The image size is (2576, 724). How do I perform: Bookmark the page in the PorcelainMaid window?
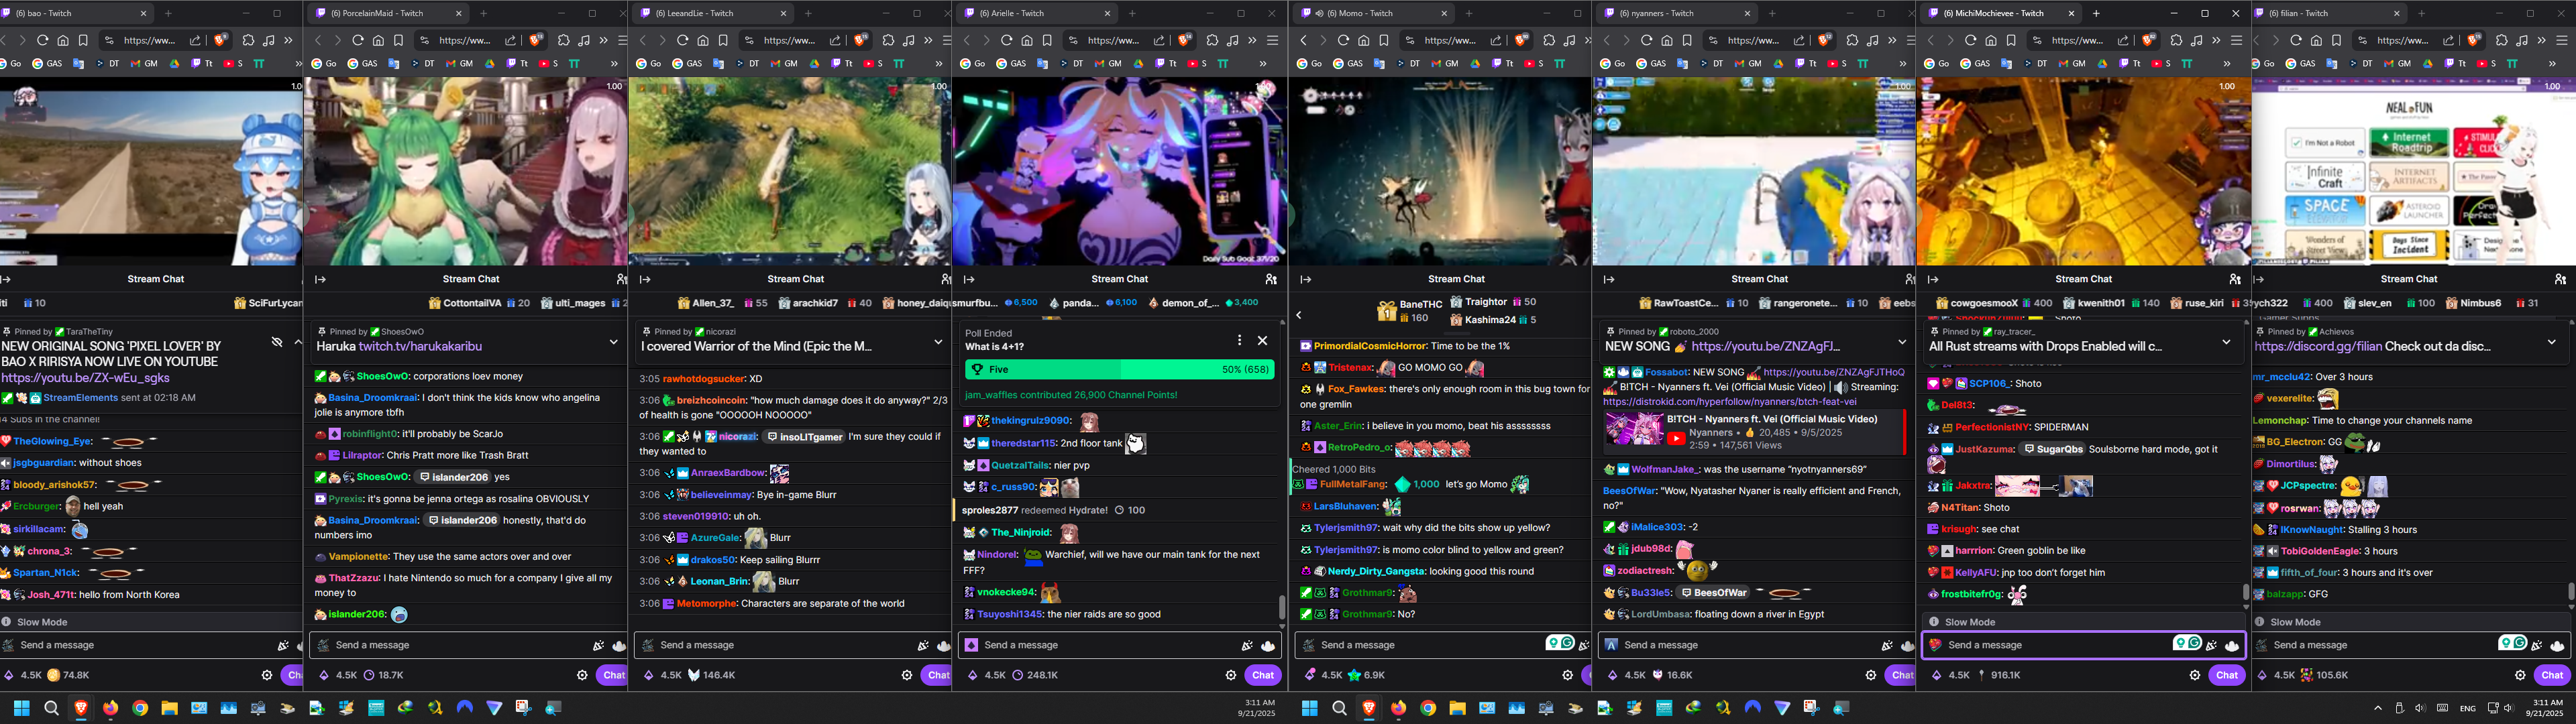click(398, 41)
